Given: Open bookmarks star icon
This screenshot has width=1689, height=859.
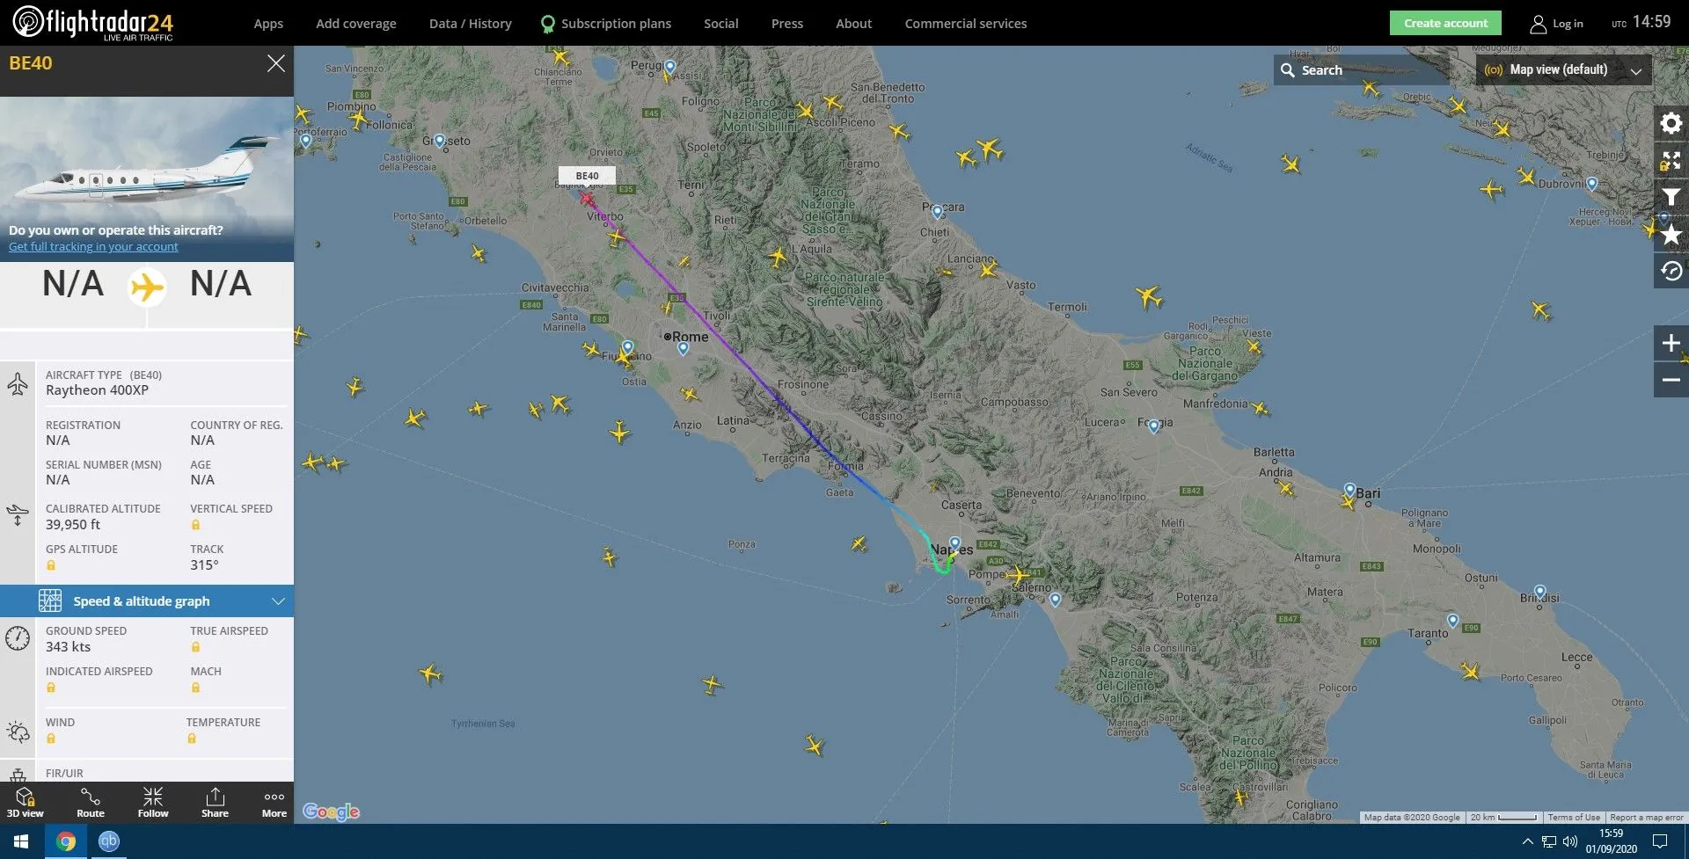Looking at the screenshot, I should (1671, 234).
